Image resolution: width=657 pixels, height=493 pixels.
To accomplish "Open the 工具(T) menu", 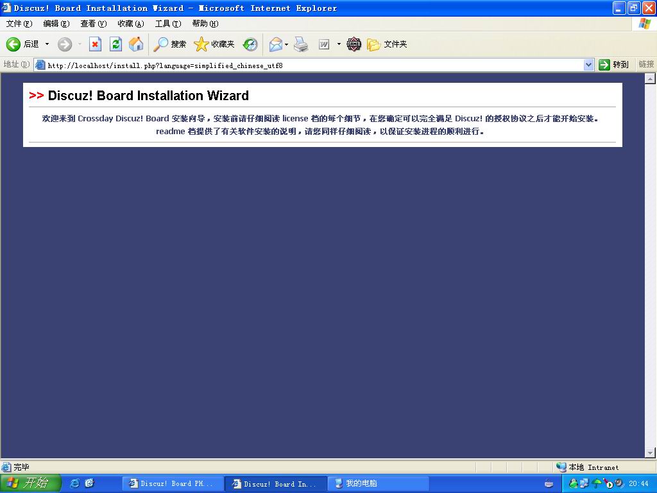I will click(x=168, y=24).
